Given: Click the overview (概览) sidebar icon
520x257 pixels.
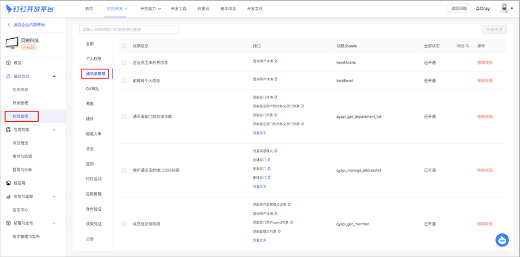Looking at the screenshot, I should click(x=8, y=62).
